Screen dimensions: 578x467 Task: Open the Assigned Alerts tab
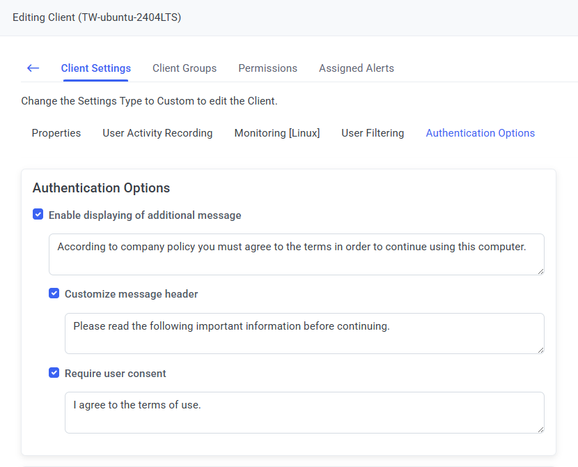(357, 68)
